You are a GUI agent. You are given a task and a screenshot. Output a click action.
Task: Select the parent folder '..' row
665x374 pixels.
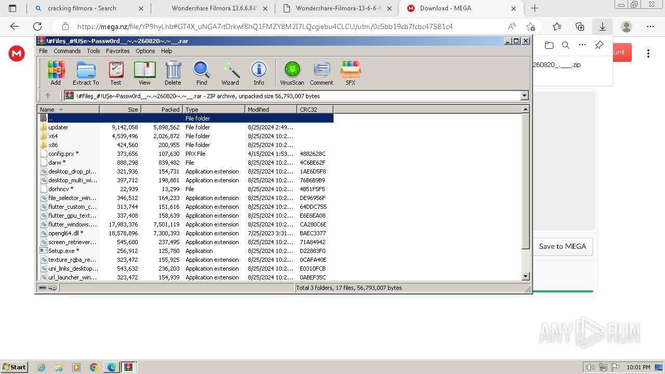(185, 118)
